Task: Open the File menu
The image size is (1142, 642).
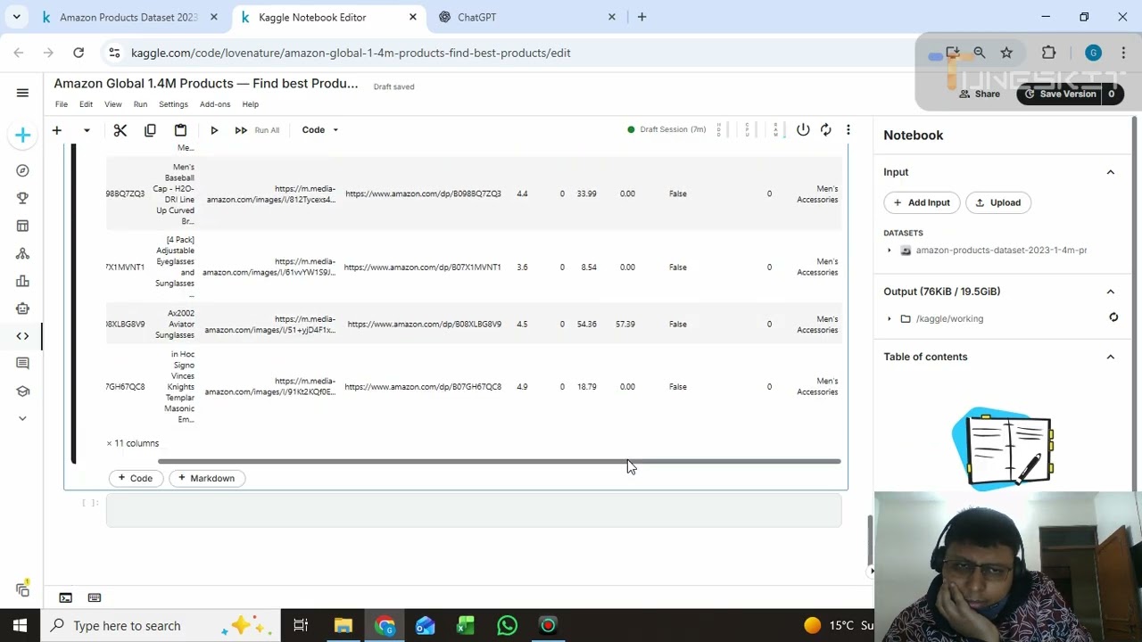Action: pos(62,104)
